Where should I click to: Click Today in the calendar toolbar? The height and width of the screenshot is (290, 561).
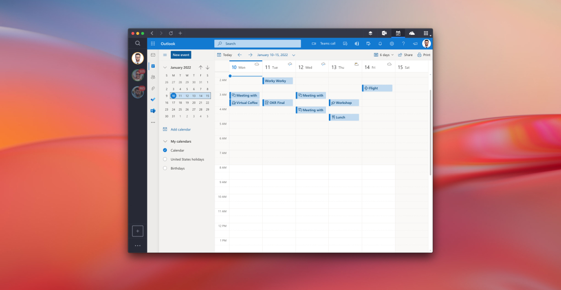pyautogui.click(x=224, y=55)
